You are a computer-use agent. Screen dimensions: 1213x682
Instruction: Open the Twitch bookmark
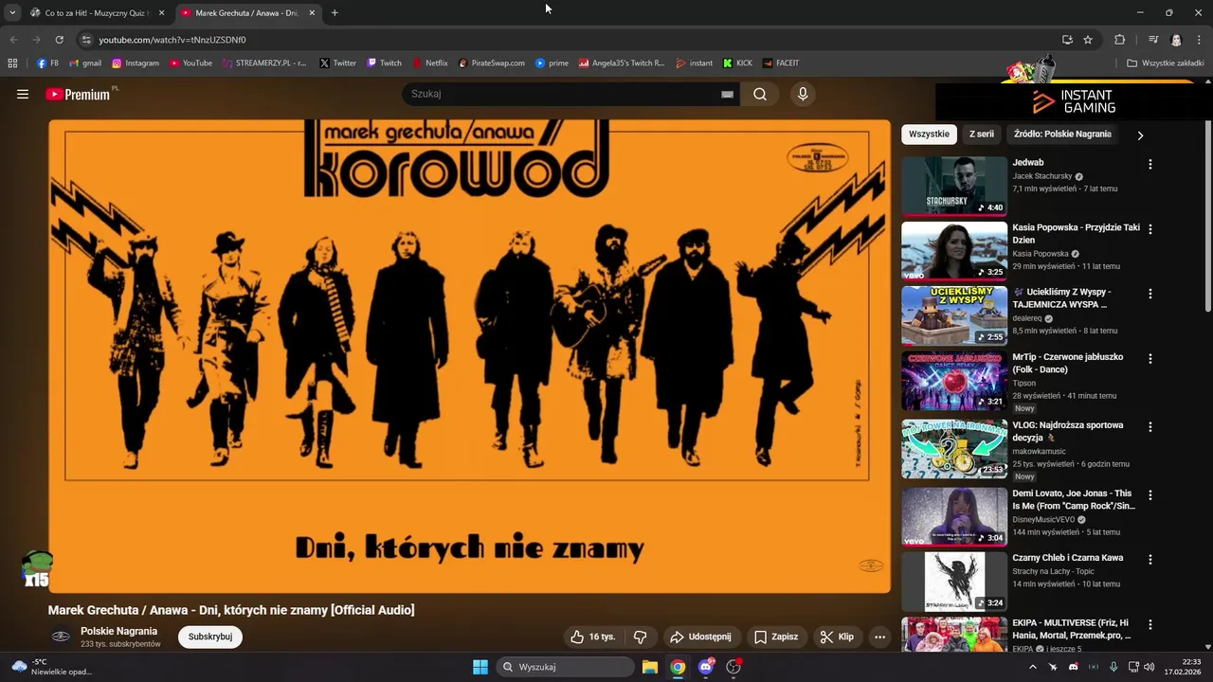pyautogui.click(x=384, y=63)
